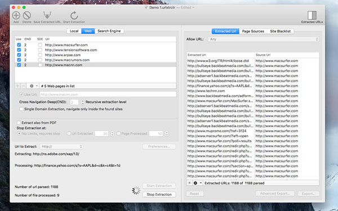Uncheck Use box for macsurfer.com row
338x211 pixels.
click(19, 45)
